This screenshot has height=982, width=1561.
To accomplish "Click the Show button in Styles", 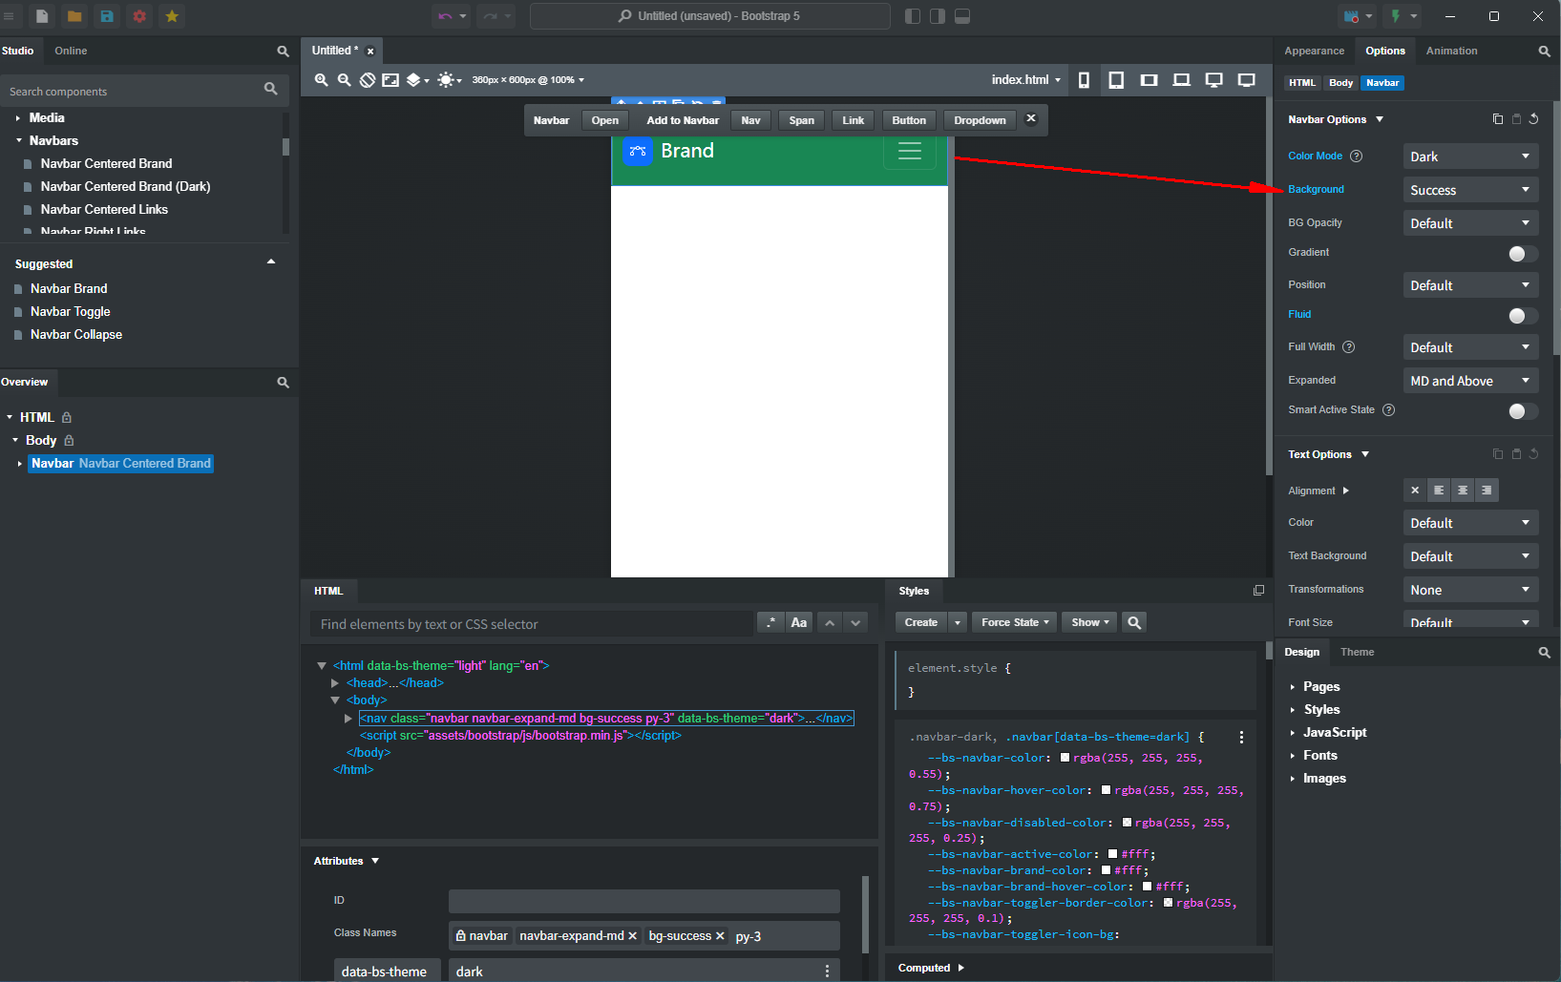I will [x=1088, y=622].
